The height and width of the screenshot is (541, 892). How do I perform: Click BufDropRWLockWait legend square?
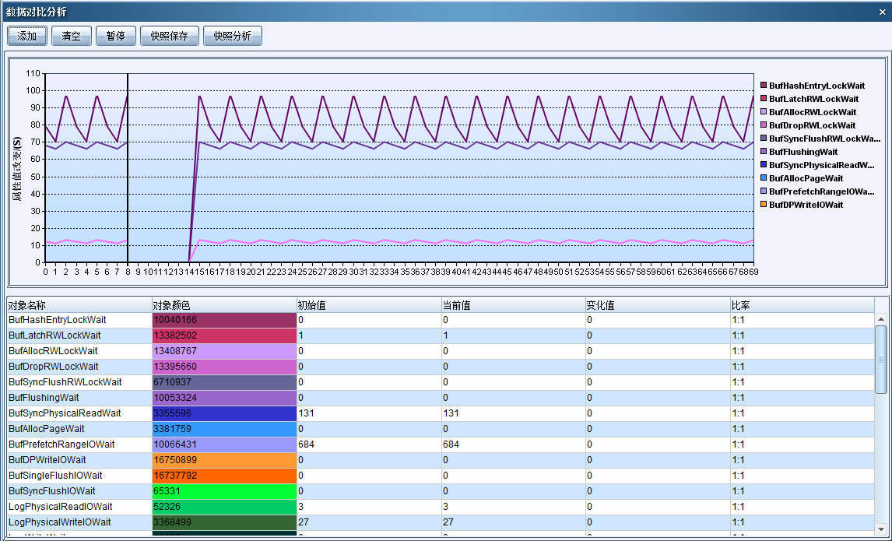764,125
